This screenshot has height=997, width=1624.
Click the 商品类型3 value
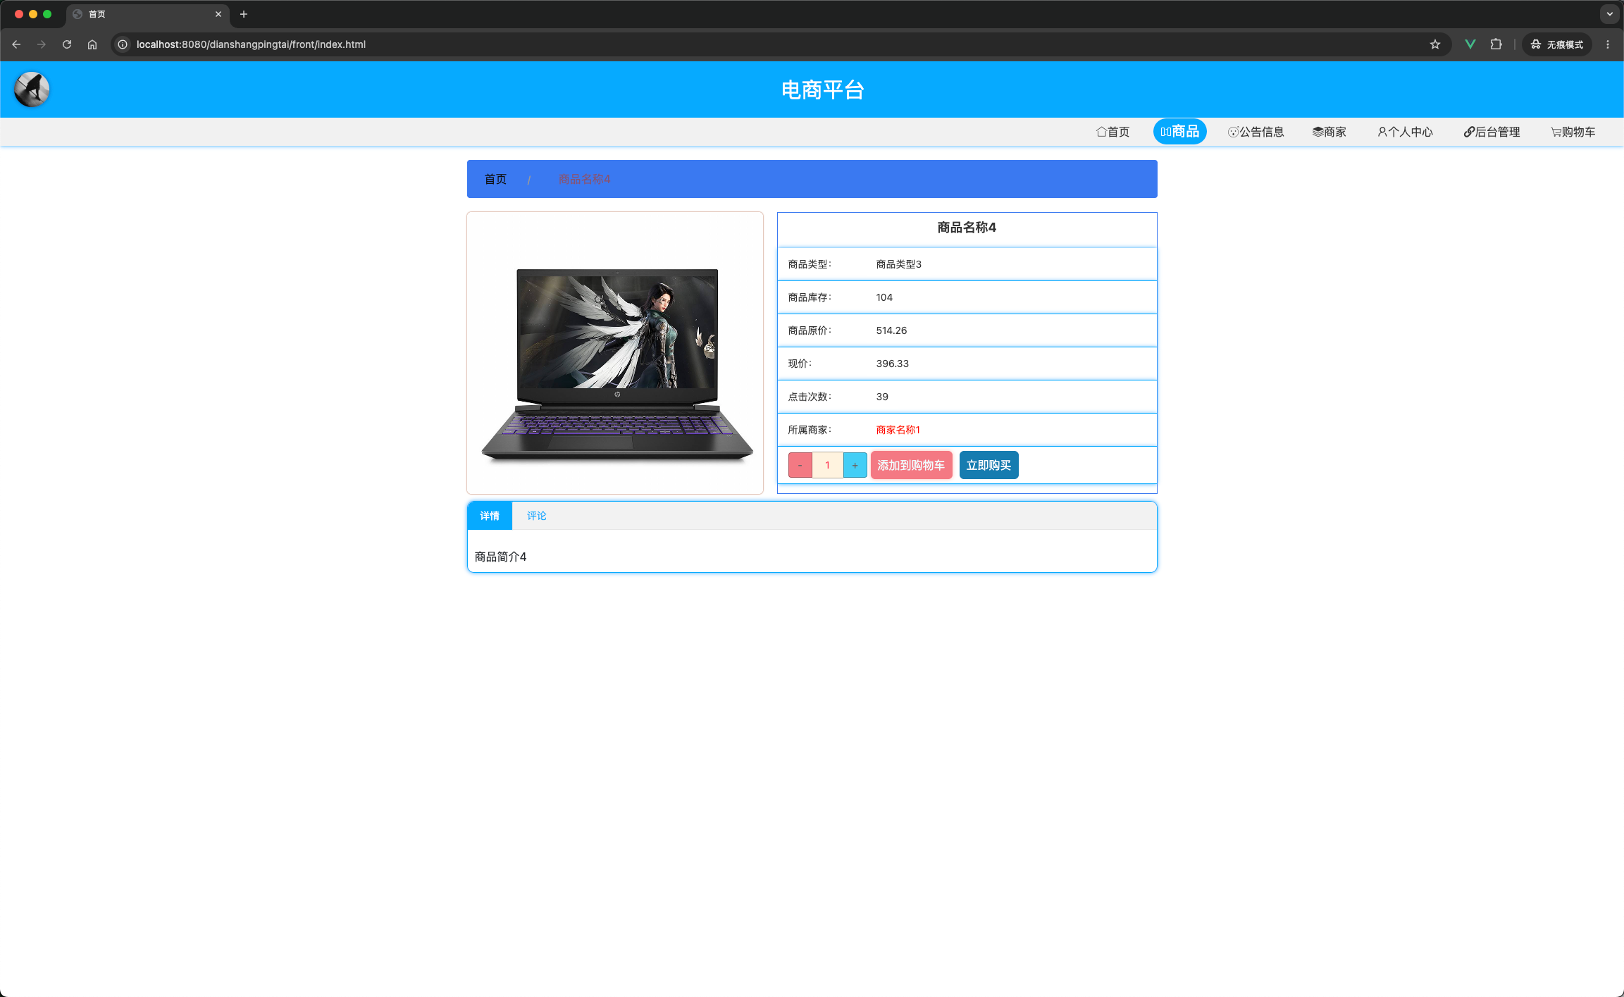coord(898,264)
